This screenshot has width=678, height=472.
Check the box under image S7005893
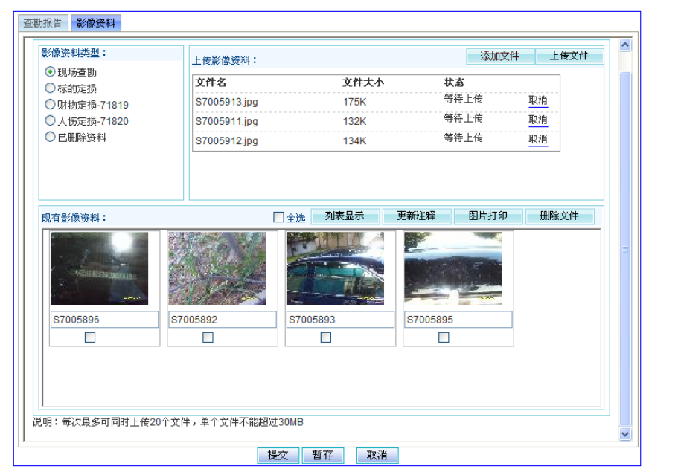pos(326,337)
